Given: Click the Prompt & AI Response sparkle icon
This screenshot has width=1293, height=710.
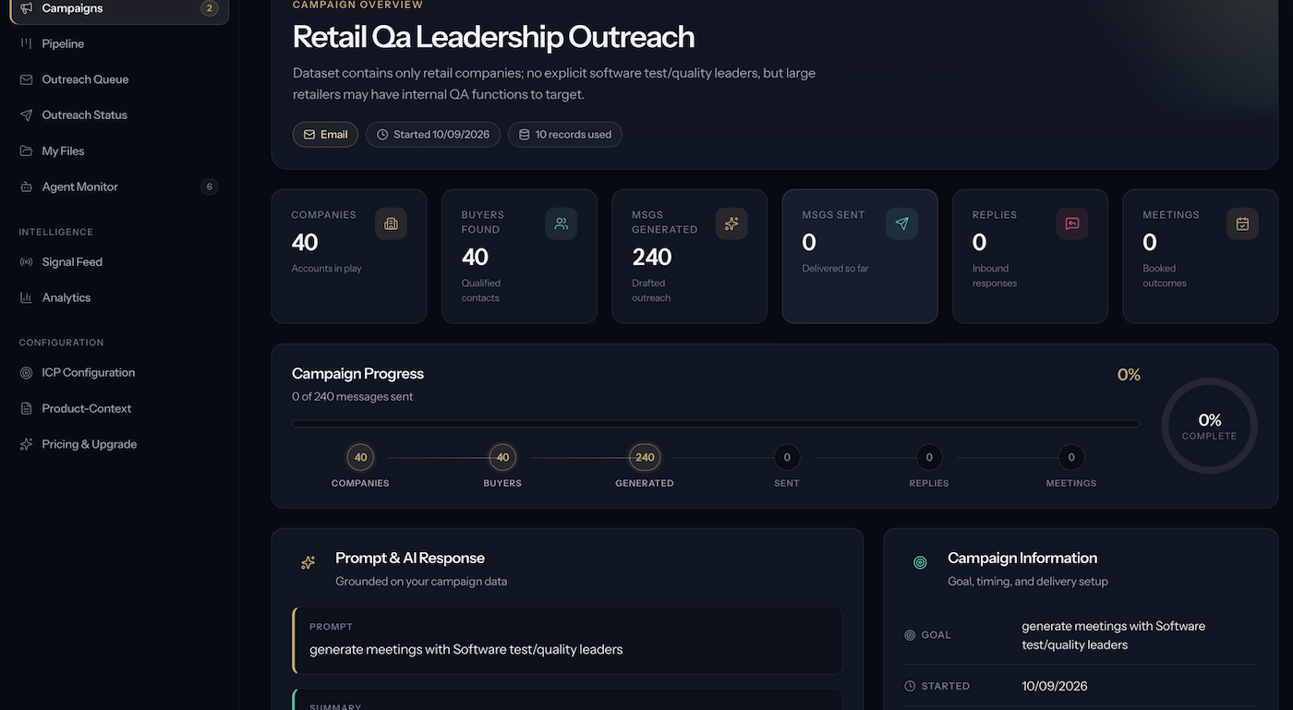Looking at the screenshot, I should click(308, 562).
